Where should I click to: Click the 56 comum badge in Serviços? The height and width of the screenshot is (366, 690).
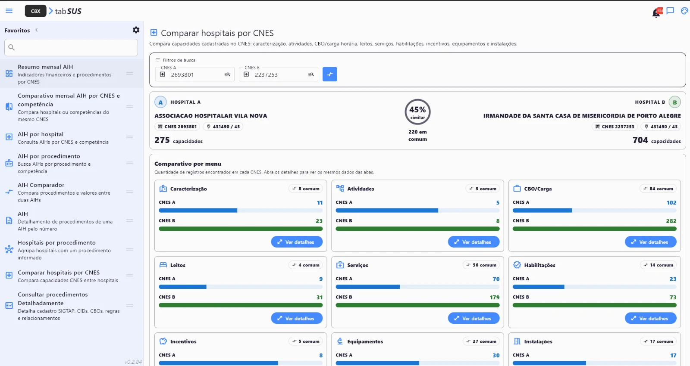tap(481, 265)
